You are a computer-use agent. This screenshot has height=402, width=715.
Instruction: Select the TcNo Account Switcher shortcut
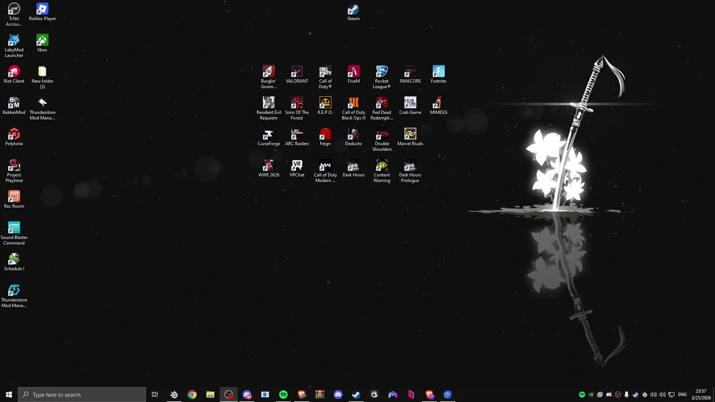pyautogui.click(x=14, y=15)
